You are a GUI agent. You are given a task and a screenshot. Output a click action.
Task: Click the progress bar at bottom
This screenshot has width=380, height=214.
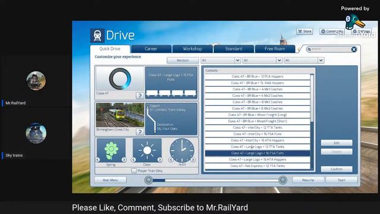point(216,180)
